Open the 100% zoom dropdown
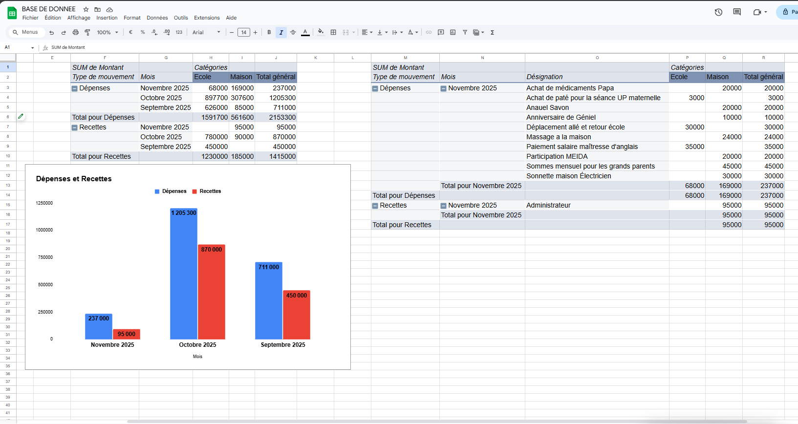The width and height of the screenshot is (798, 424). [x=107, y=32]
